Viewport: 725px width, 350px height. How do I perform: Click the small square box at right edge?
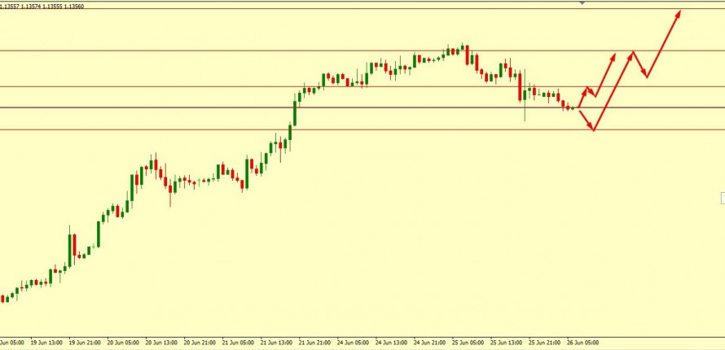(723, 198)
